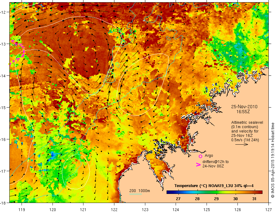Viewport: 275px width, 212px height.
Task: Click longitude axis label 124
Action: tap(176, 210)
